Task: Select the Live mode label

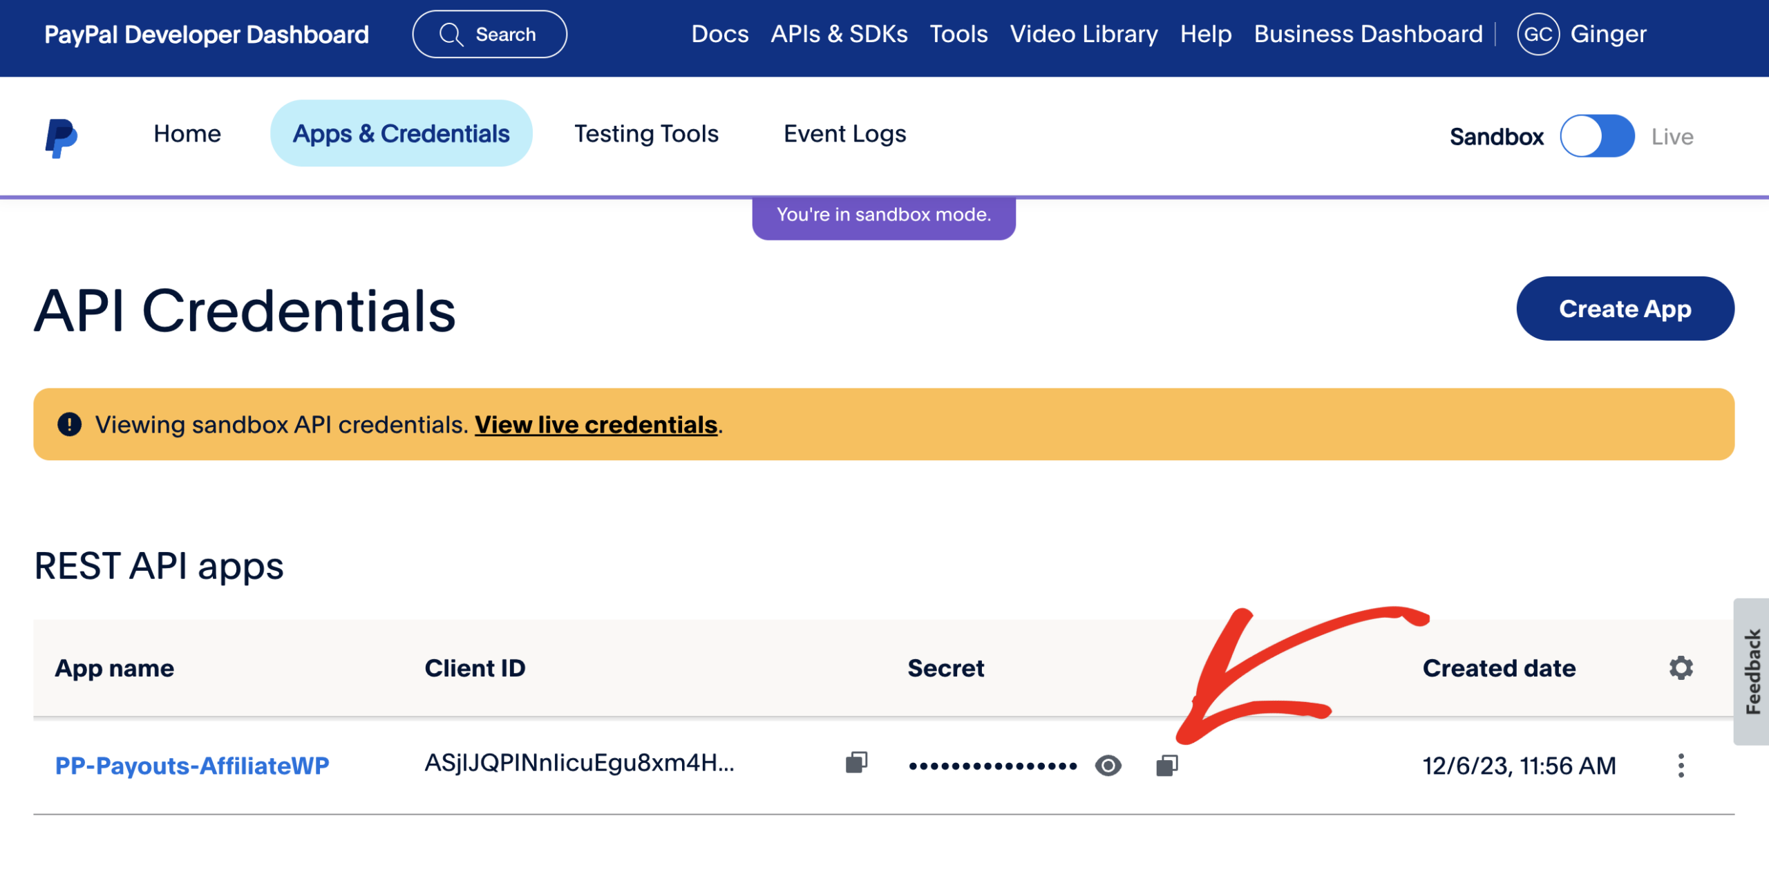Action: [x=1672, y=137]
